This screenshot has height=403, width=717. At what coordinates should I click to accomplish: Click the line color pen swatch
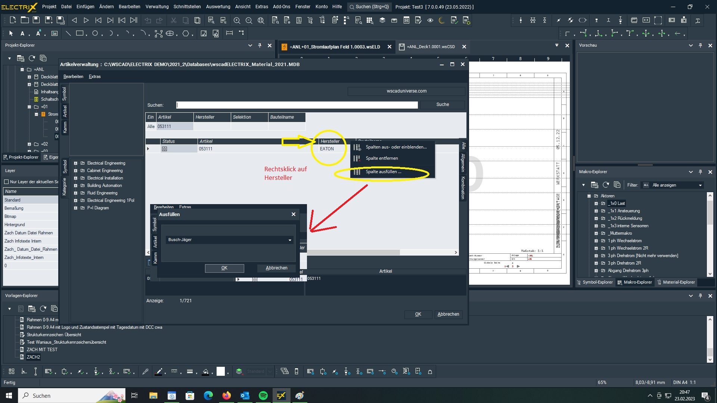(159, 371)
